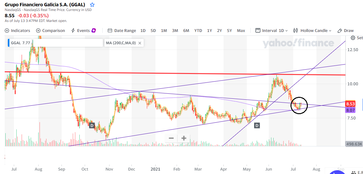Image resolution: width=363 pixels, height=174 pixels.
Task: Select the 1M range
Action: 164,30
